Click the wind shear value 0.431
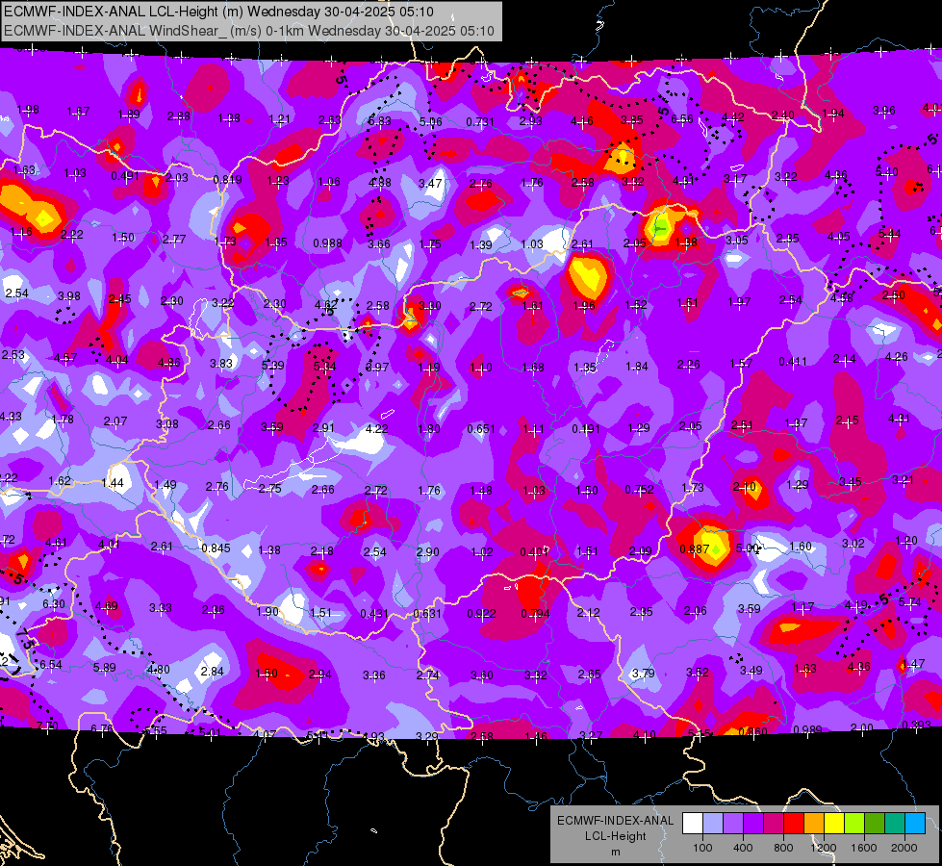Screen dimensions: 942x866 click(x=374, y=614)
